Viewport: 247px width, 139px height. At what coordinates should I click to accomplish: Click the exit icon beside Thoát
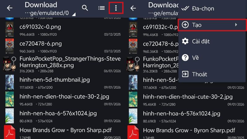[x=185, y=74]
